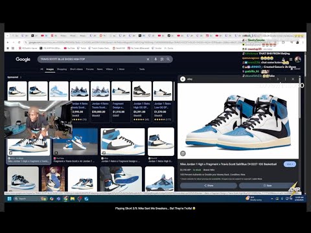Click the large sneaker preview image
The width and height of the screenshot is (311, 233).
pyautogui.click(x=238, y=121)
